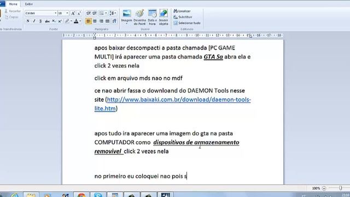This screenshot has width=350, height=197.
Task: Click the word 'removivel' in the document
Action: [108, 152]
